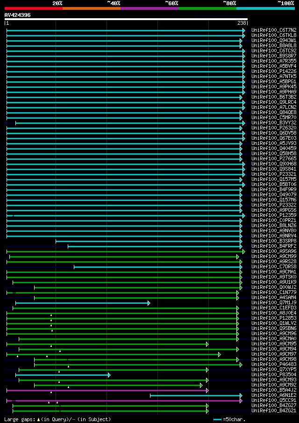Open the UniRef100_B8A8L8 hit label

tap(274, 46)
